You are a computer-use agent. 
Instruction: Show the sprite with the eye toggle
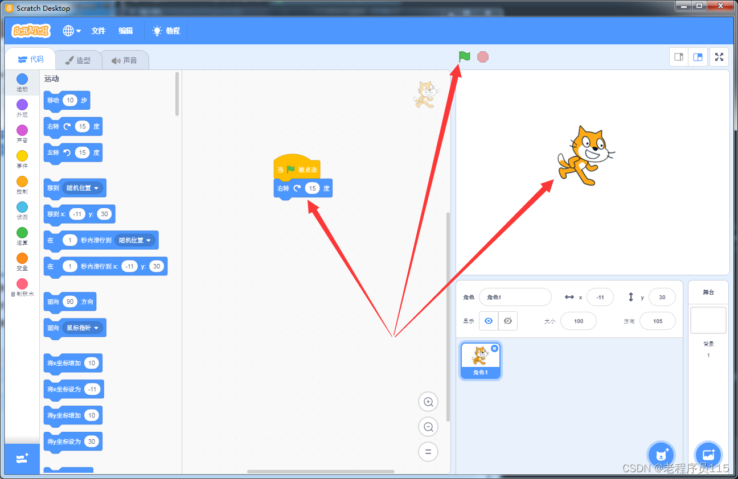click(x=488, y=320)
